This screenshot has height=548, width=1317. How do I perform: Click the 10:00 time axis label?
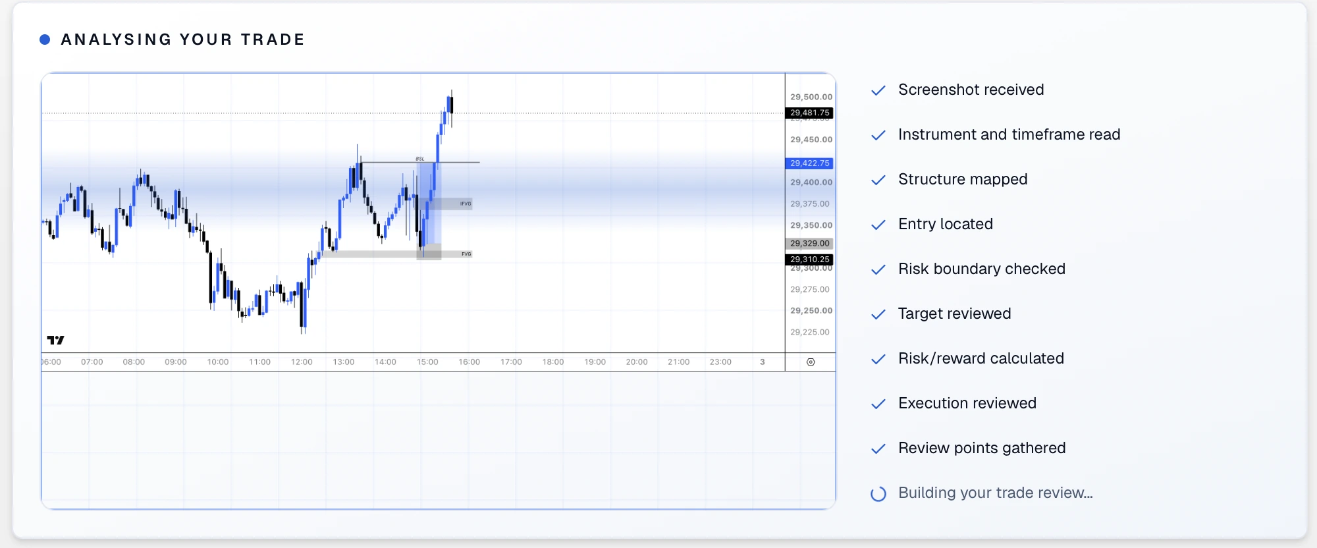[218, 362]
